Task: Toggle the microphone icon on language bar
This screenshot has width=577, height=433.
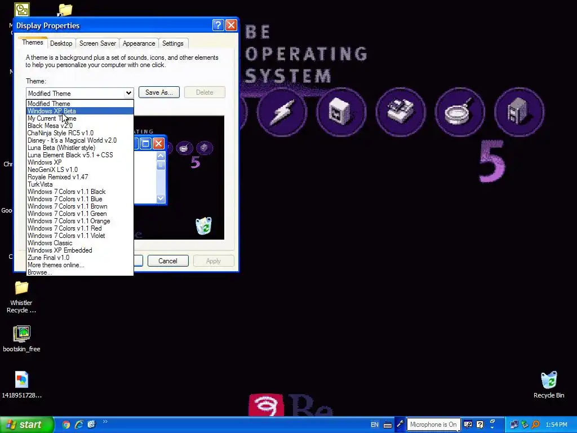Action: (400, 425)
